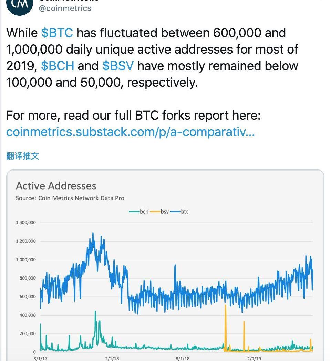Click the 1,400,000 y-axis label
The image size is (330, 361).
26,223
